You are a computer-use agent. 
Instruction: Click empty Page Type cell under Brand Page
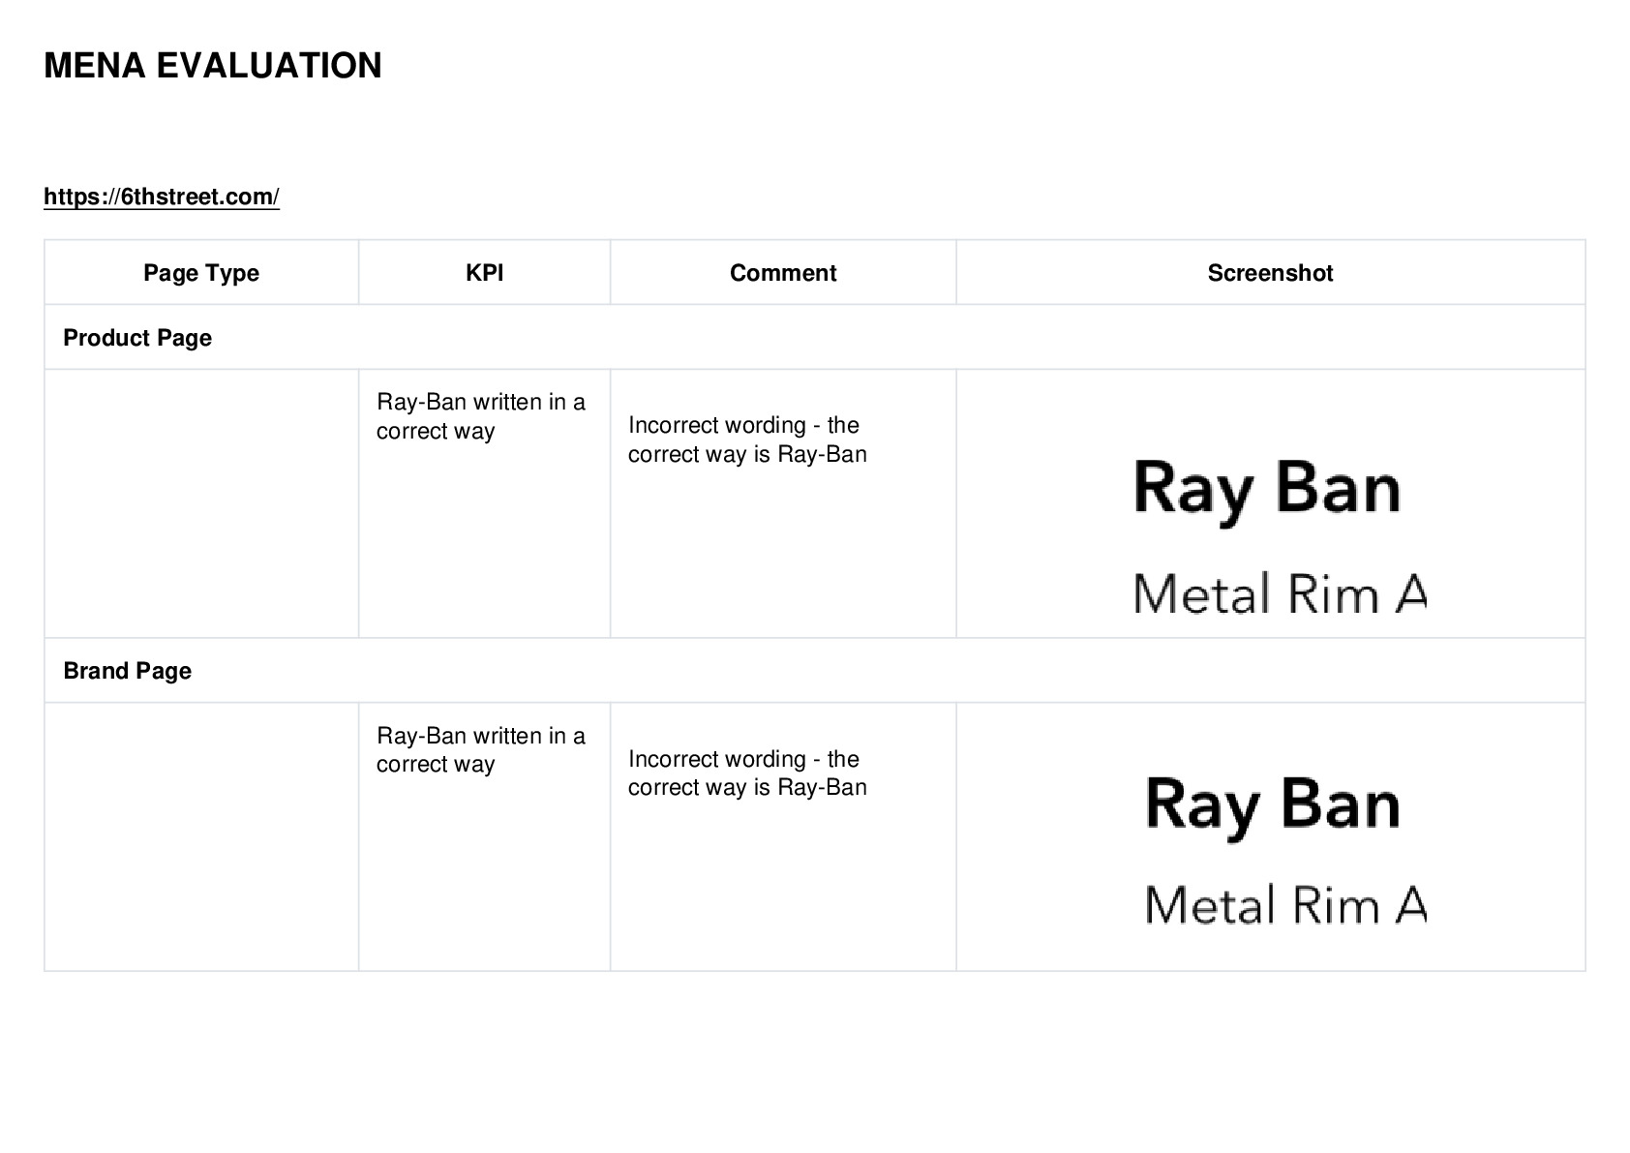pos(201,836)
